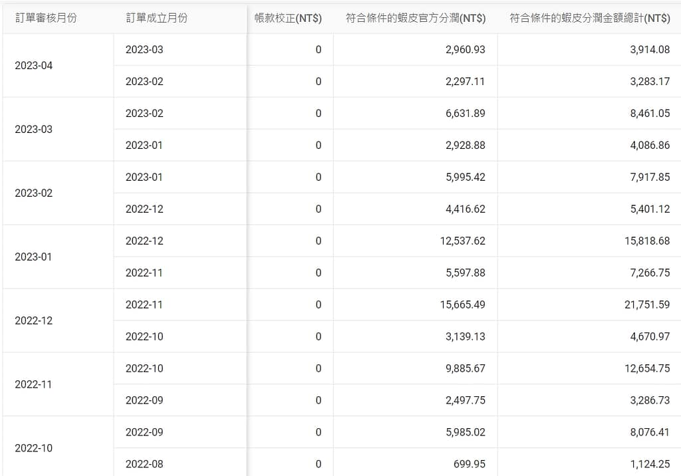Click the 2022-08 order creation month cell

click(x=144, y=464)
